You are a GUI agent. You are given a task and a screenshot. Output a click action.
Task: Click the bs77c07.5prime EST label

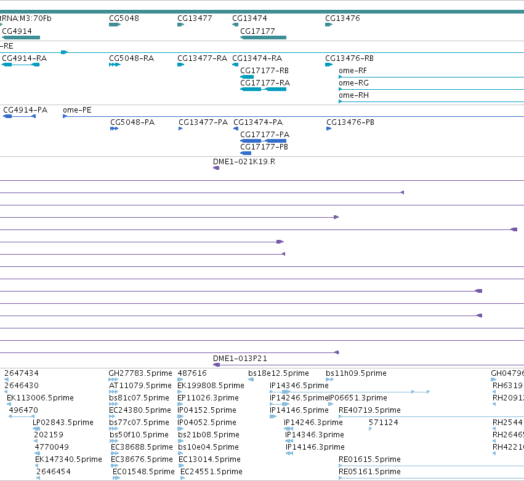pyautogui.click(x=139, y=423)
